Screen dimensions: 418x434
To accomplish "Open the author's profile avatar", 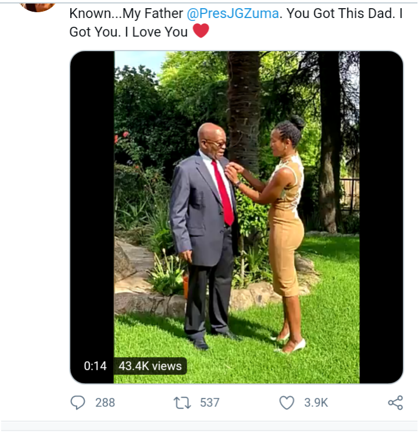I will 38,6.
